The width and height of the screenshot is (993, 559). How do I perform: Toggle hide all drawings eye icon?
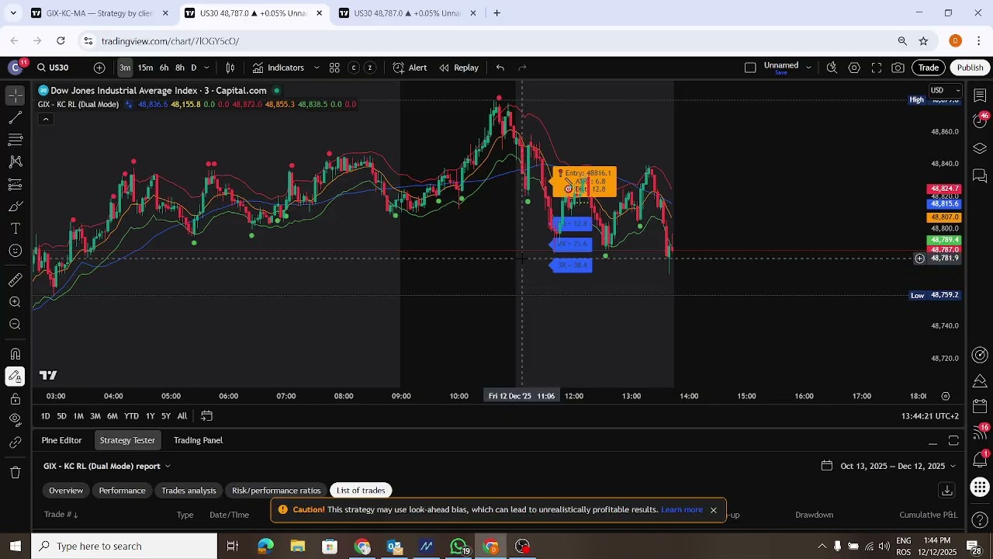(15, 420)
